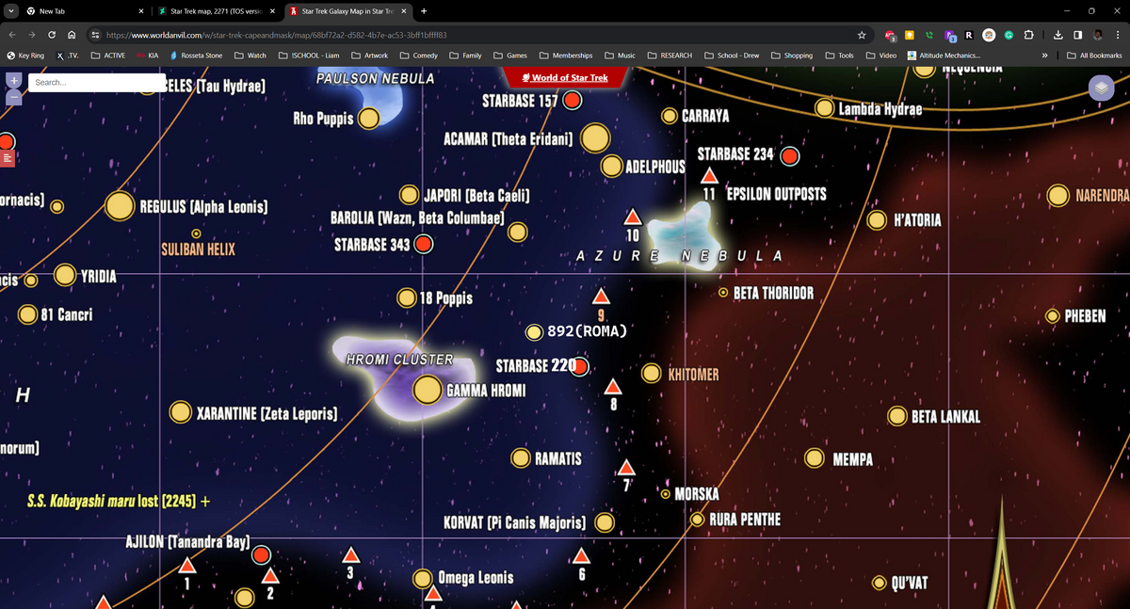Select outpost 1 triangle marker
1130x609 pixels.
click(186, 565)
